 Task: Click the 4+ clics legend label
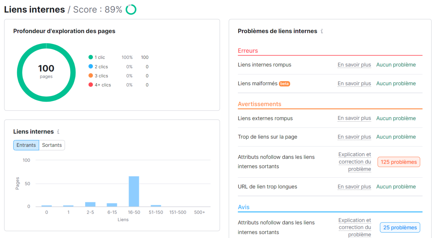point(103,85)
